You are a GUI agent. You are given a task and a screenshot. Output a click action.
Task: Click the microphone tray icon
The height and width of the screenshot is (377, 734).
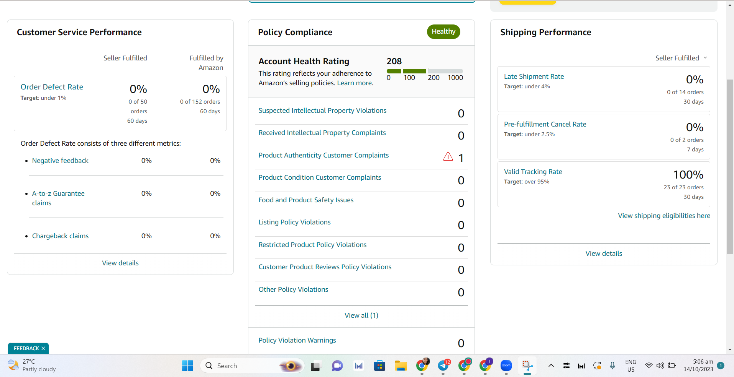tap(612, 366)
